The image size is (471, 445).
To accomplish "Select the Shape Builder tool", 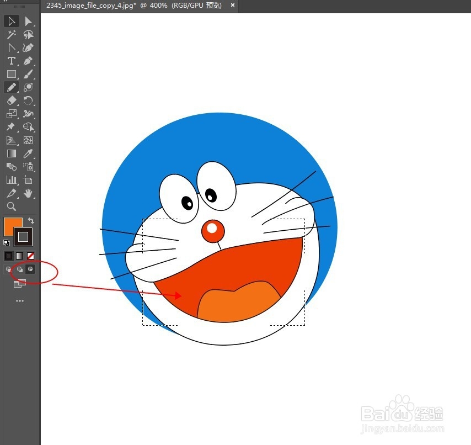I will pyautogui.click(x=28, y=127).
